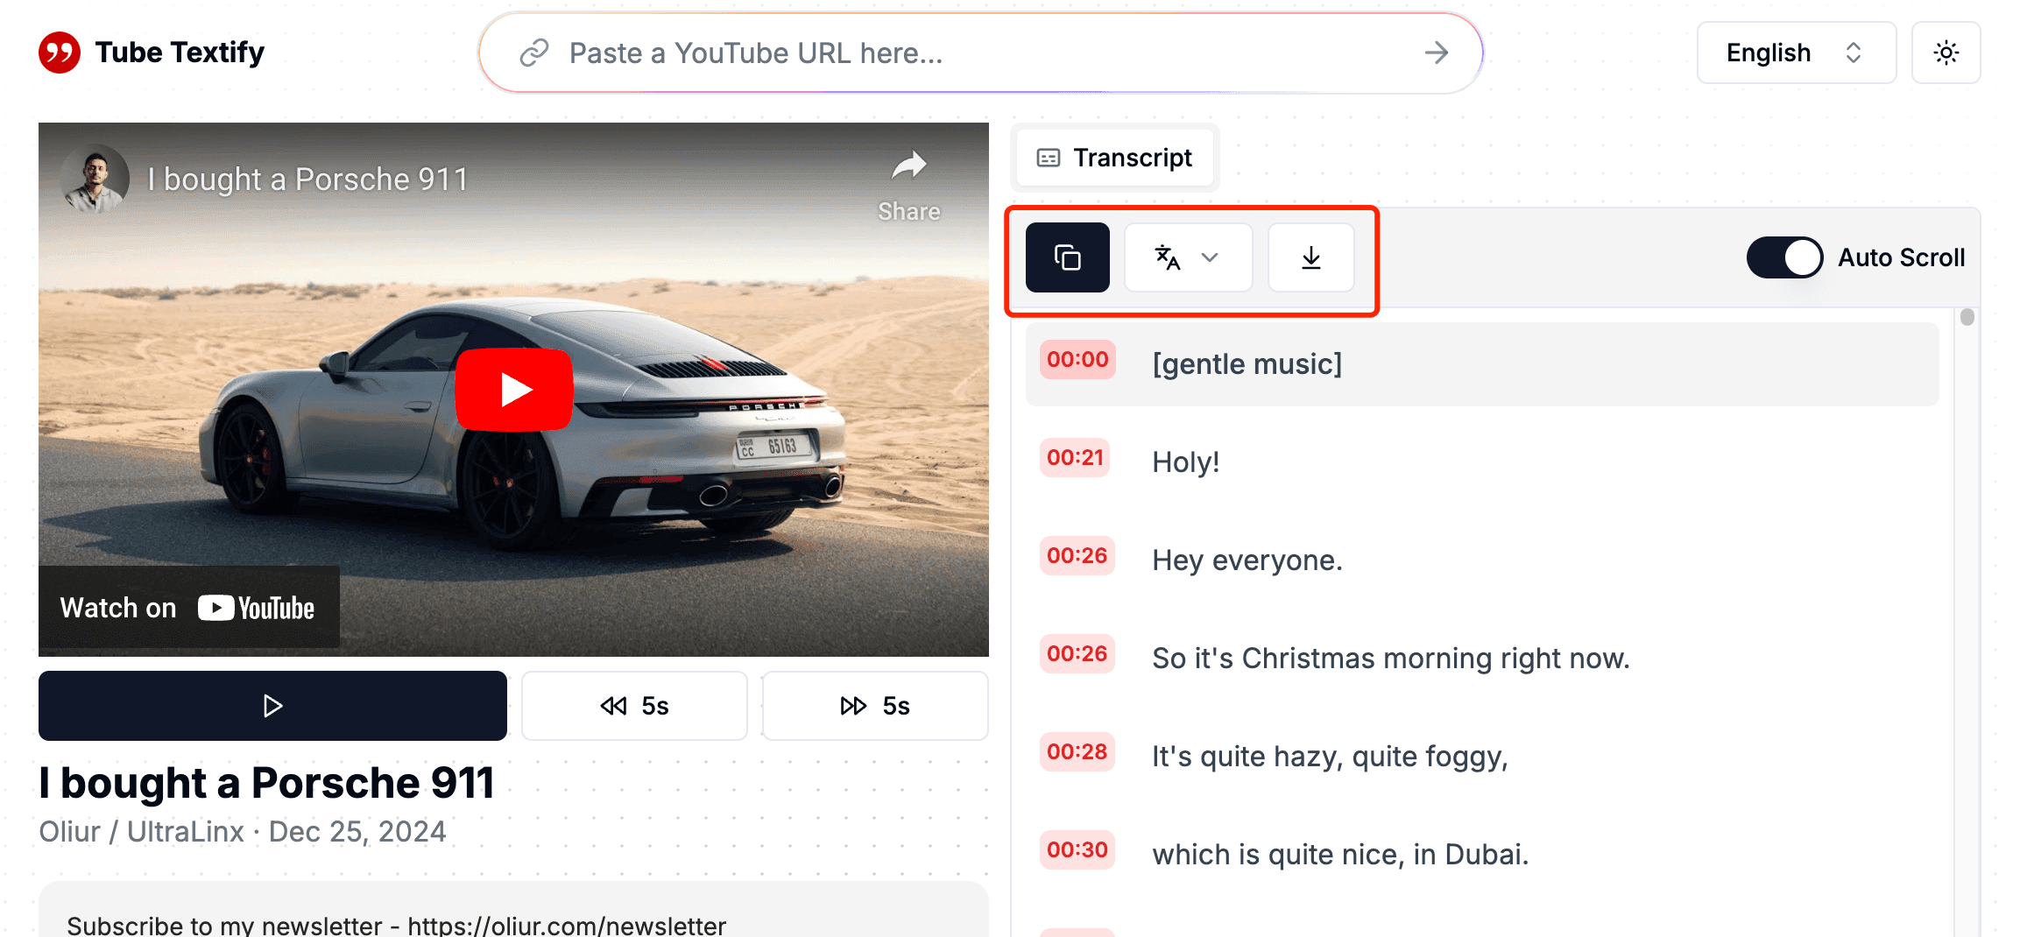2020x937 pixels.
Task: Expand the translate language dropdown
Action: (1188, 257)
